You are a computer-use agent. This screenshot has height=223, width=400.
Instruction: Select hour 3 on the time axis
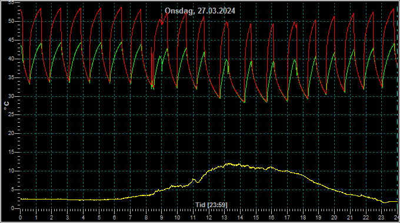tap(67, 218)
